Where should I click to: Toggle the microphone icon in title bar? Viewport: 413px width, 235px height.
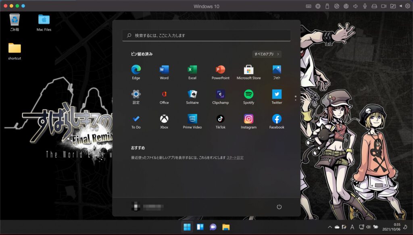click(x=365, y=6)
